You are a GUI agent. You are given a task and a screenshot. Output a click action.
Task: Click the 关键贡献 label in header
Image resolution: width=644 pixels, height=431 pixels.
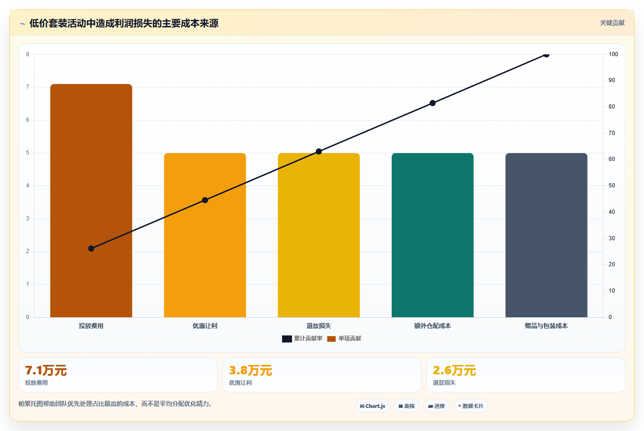(x=612, y=23)
